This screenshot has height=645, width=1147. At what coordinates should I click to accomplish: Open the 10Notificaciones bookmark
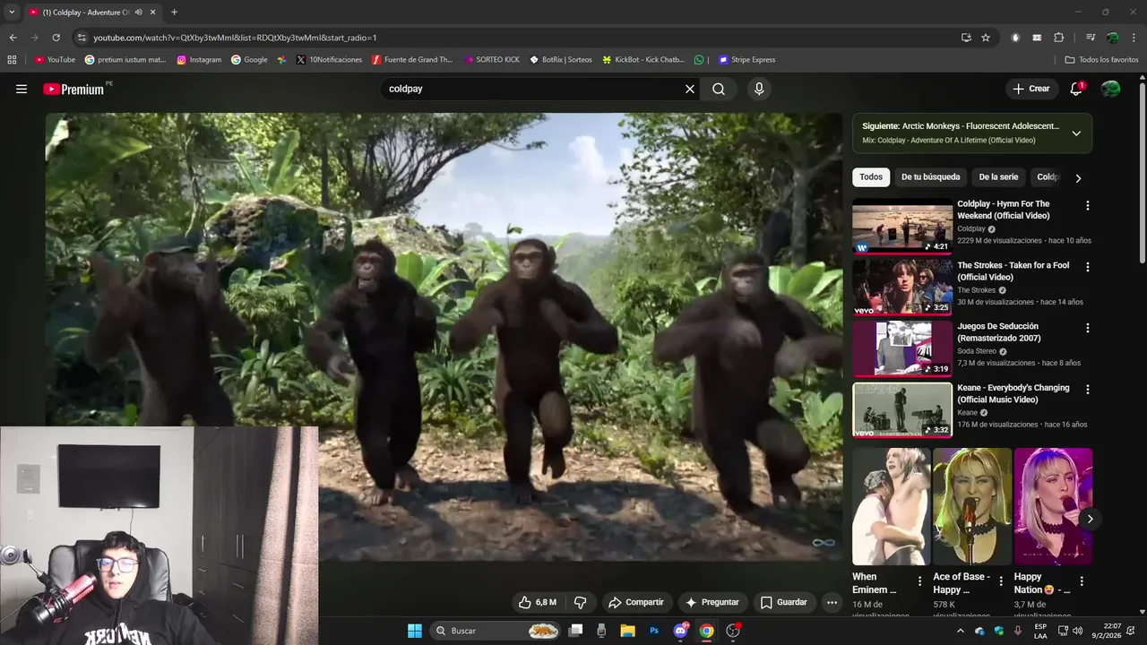[328, 60]
